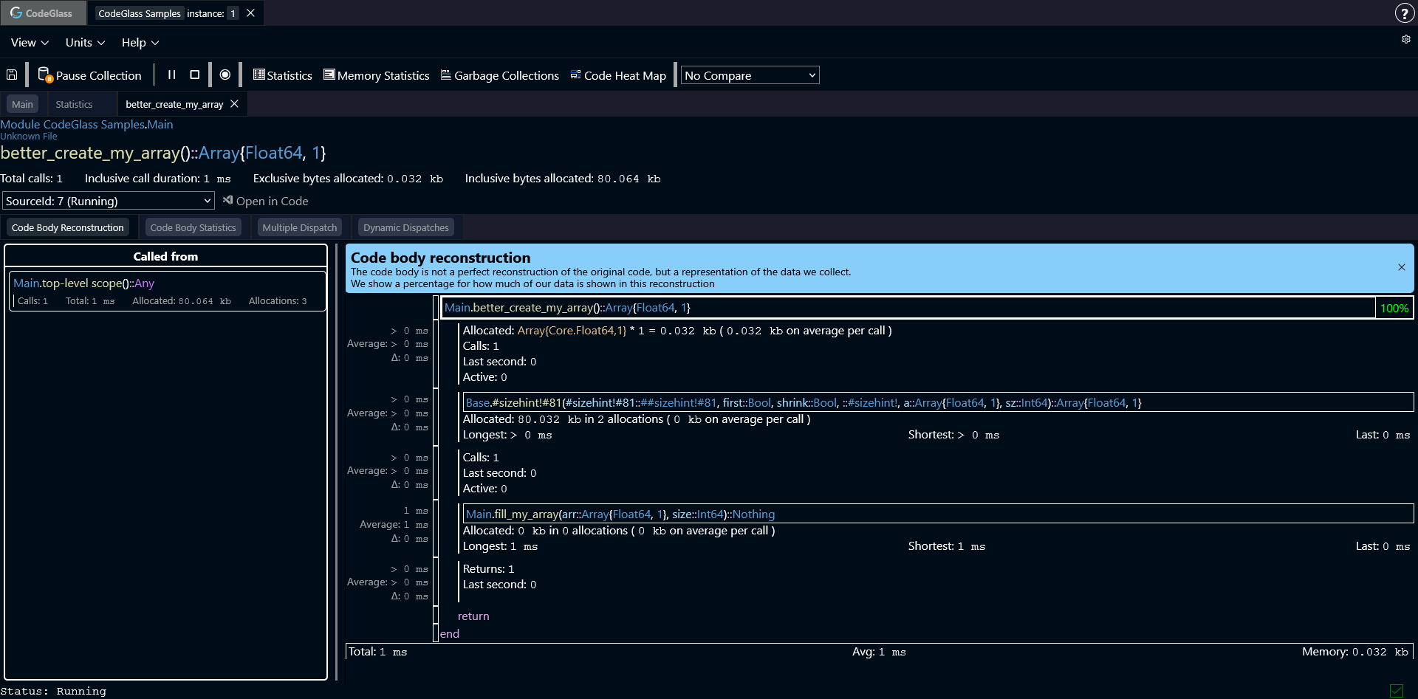Expand the No Compare dropdown
1418x699 pixels.
pos(750,75)
